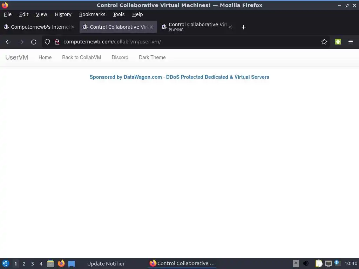
Task: Minimize the Firefox window
Action: point(340,5)
